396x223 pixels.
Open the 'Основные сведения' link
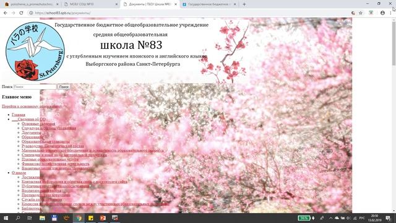coord(38,124)
